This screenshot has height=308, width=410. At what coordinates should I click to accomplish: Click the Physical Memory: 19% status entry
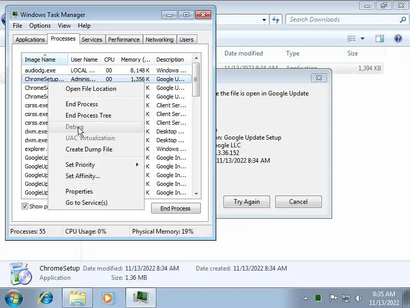[x=162, y=232]
